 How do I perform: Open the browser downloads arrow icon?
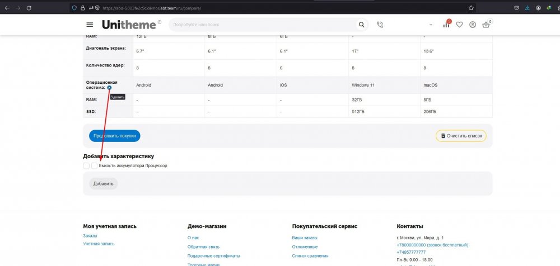[x=528, y=8]
